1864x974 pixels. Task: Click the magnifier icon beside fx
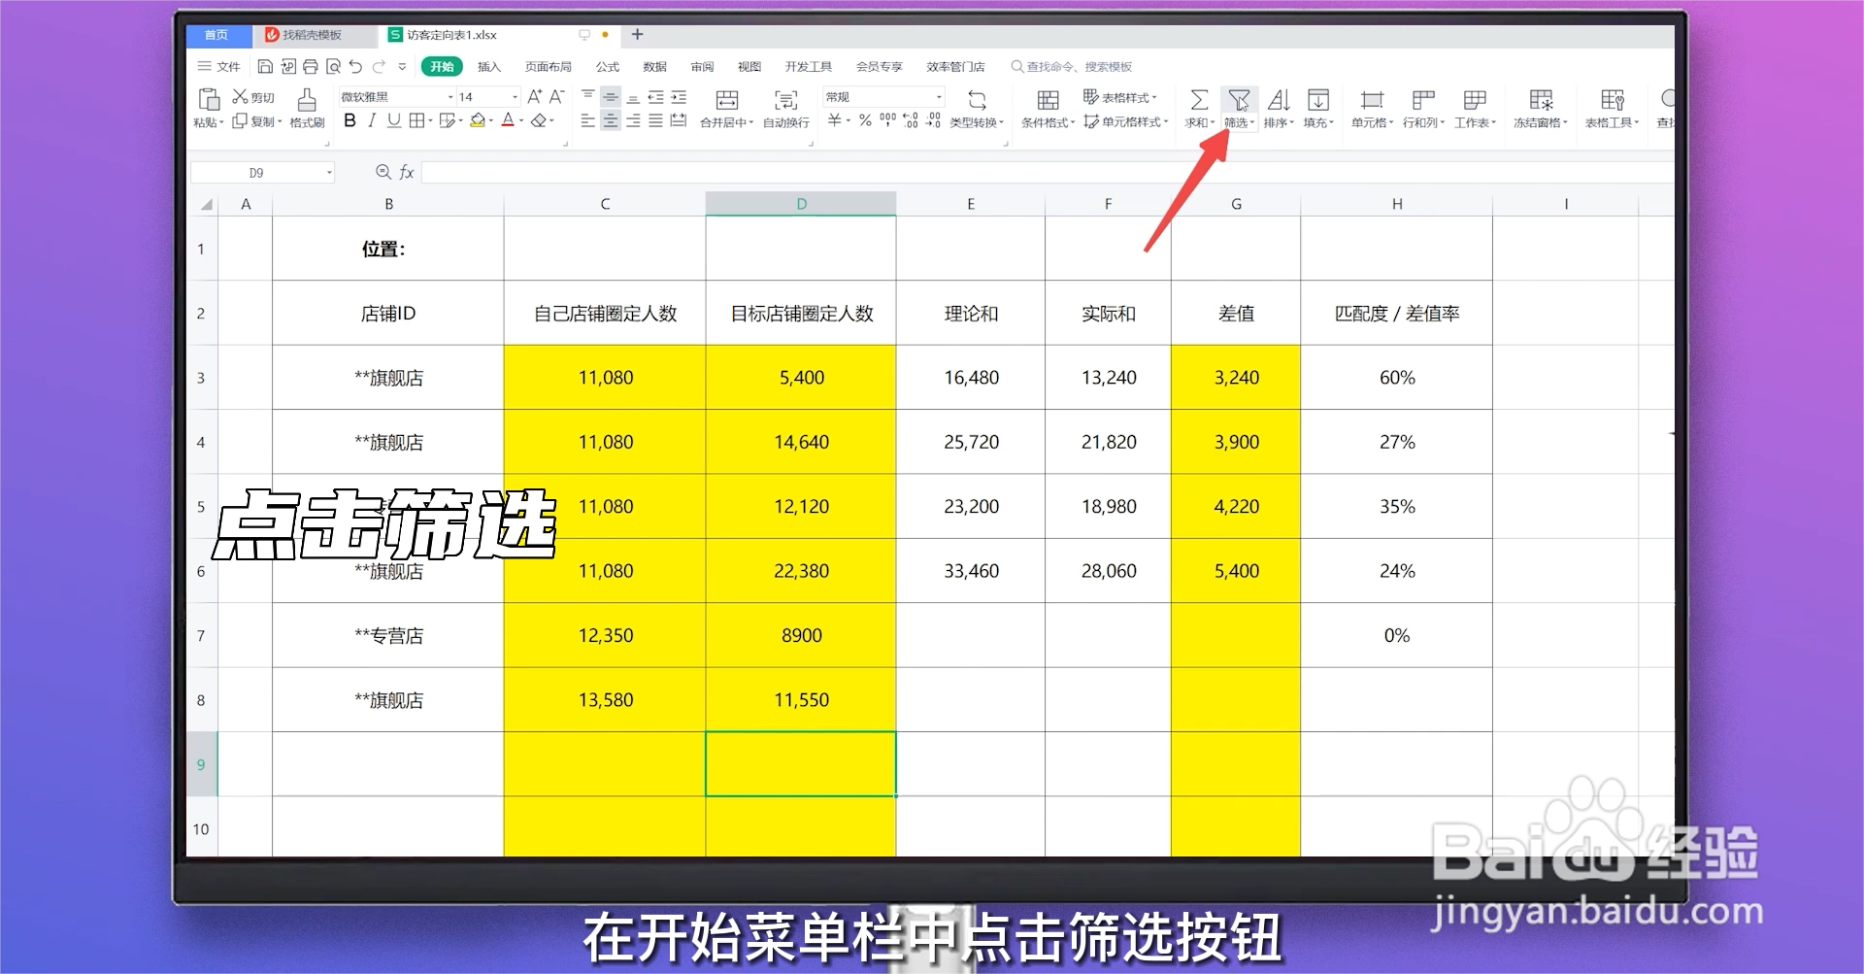point(383,172)
